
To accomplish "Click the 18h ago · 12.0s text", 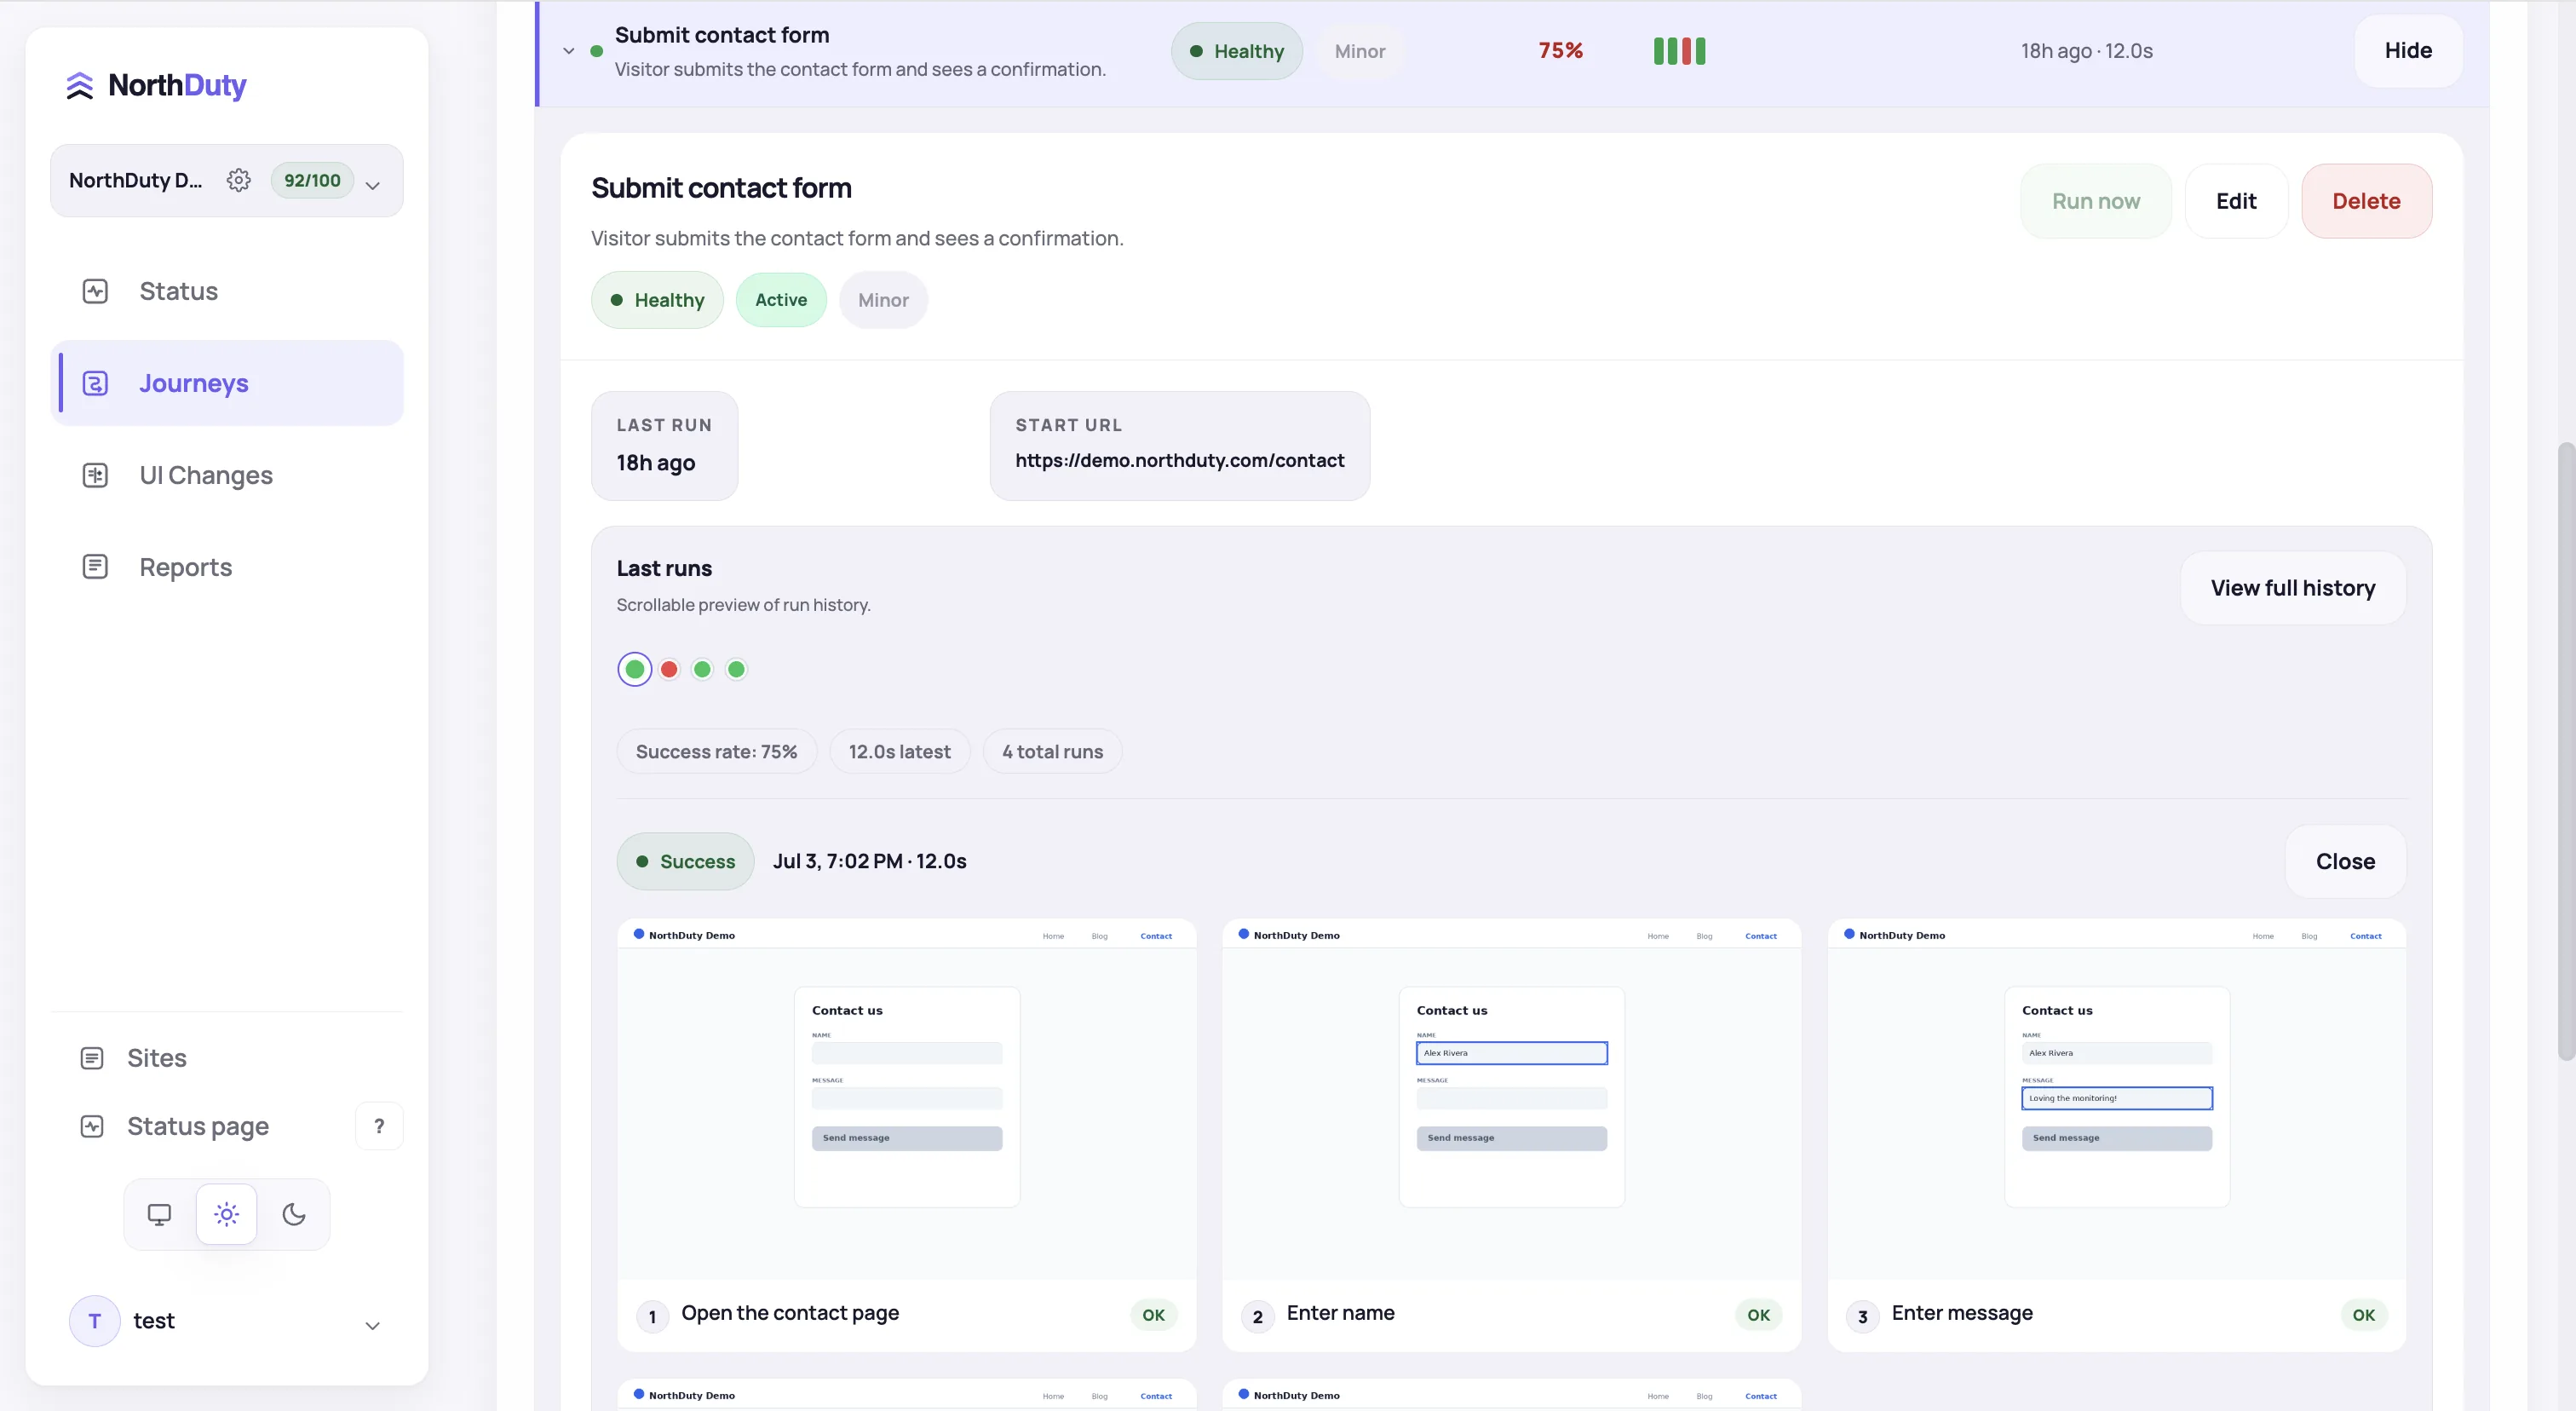I will [x=2086, y=51].
